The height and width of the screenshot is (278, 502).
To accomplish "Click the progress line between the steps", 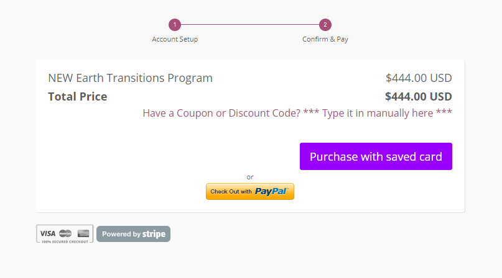I will click(249, 25).
